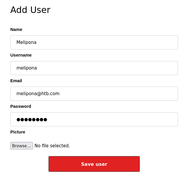
Task: Focus the Email input field
Action: [x=94, y=94]
